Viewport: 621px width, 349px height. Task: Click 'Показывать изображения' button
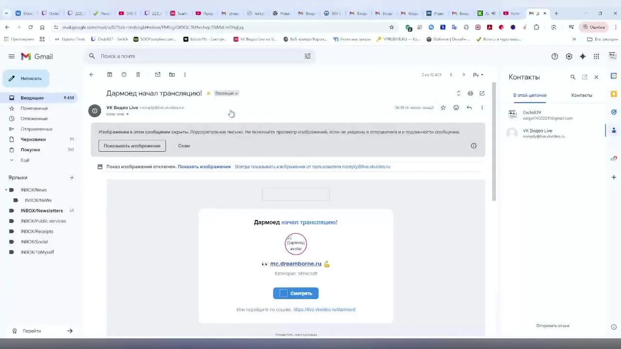click(x=132, y=146)
